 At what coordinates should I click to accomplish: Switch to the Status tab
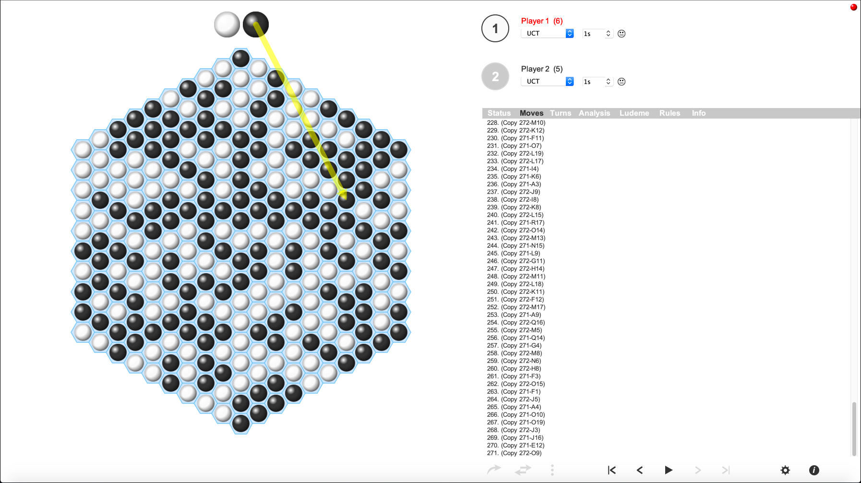499,113
